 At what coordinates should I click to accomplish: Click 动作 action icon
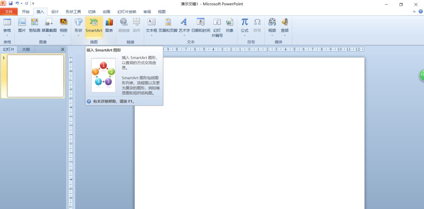click(x=137, y=22)
